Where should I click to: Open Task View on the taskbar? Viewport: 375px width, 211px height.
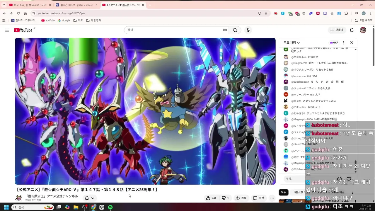coord(59,207)
